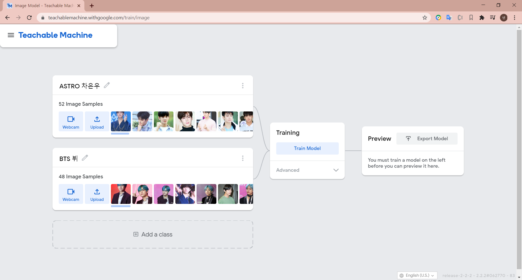Select the Image Model browser tab
This screenshot has width=522, height=280.
coord(43,6)
